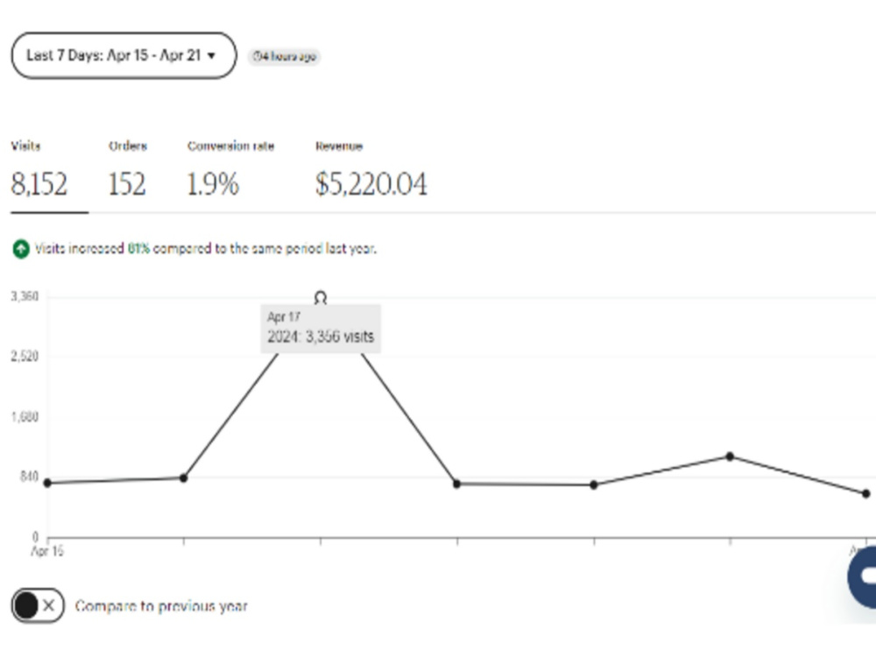Viewport: 876px width, 658px height.
Task: Toggle Compare to previous year switch
Action: (38, 605)
